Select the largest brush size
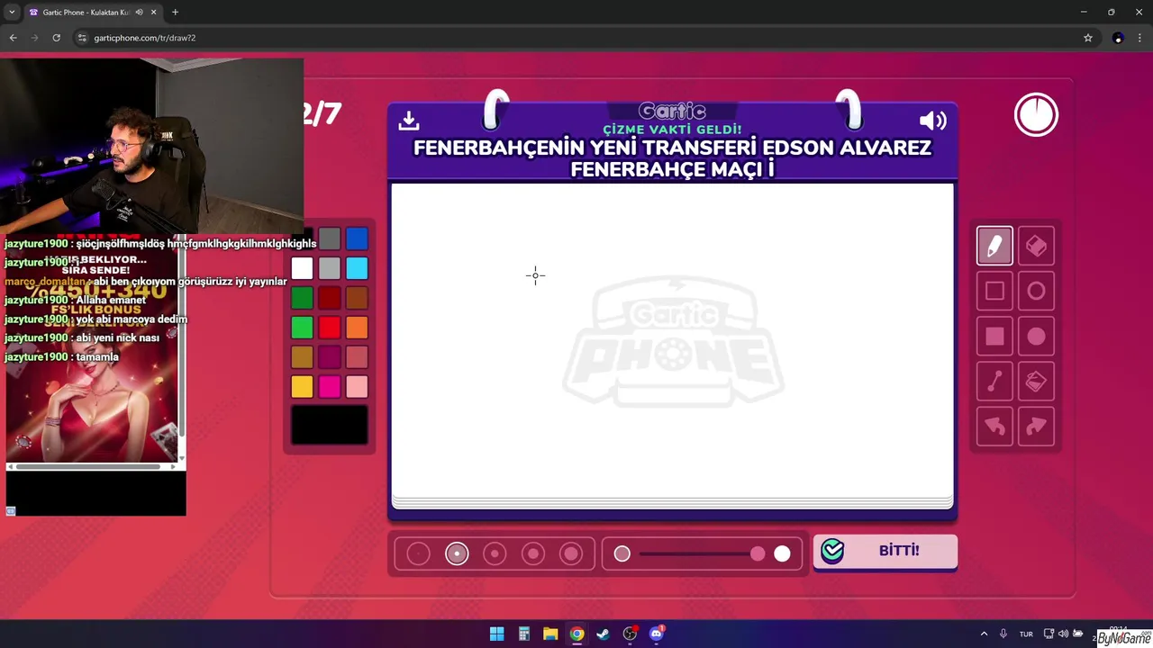Screen dimensions: 1153x648 (x=571, y=554)
